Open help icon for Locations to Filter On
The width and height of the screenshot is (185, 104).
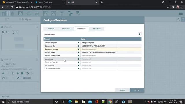(x=79, y=69)
